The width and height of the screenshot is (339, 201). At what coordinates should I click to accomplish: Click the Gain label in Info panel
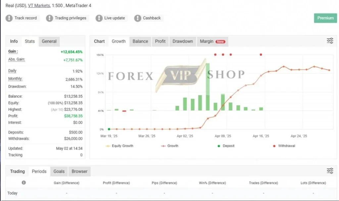13,51
